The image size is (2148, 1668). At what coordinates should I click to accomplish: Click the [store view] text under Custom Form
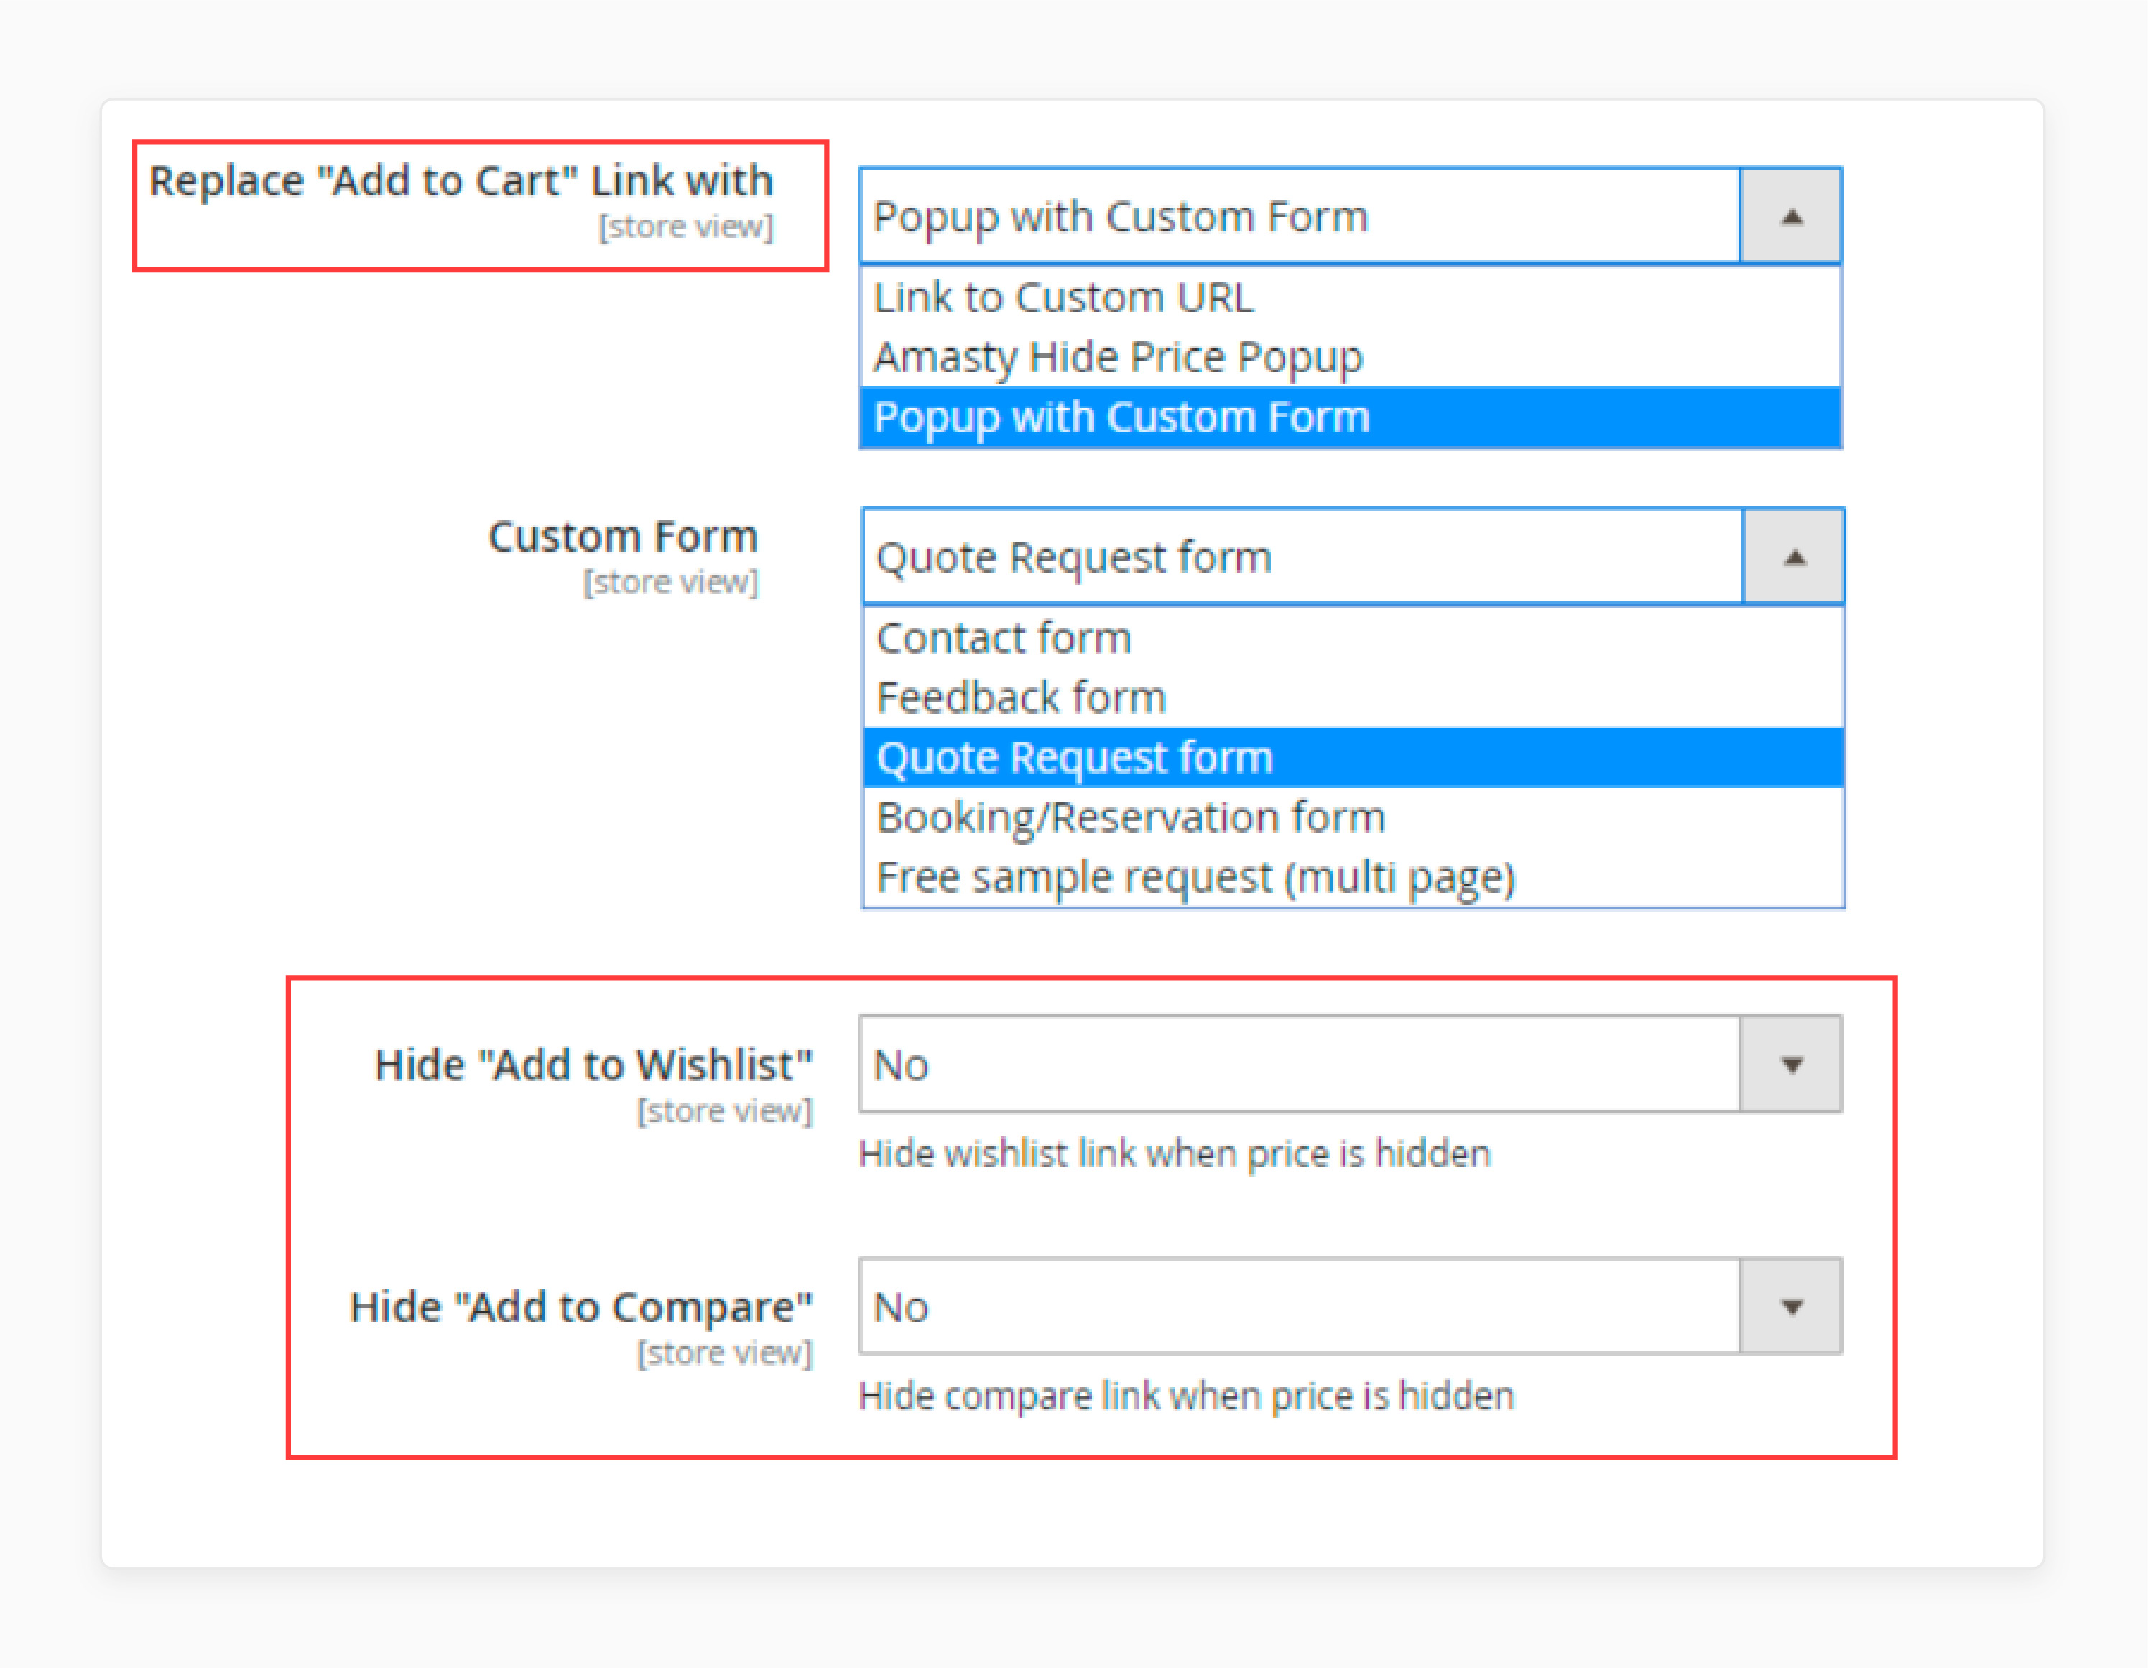672,583
